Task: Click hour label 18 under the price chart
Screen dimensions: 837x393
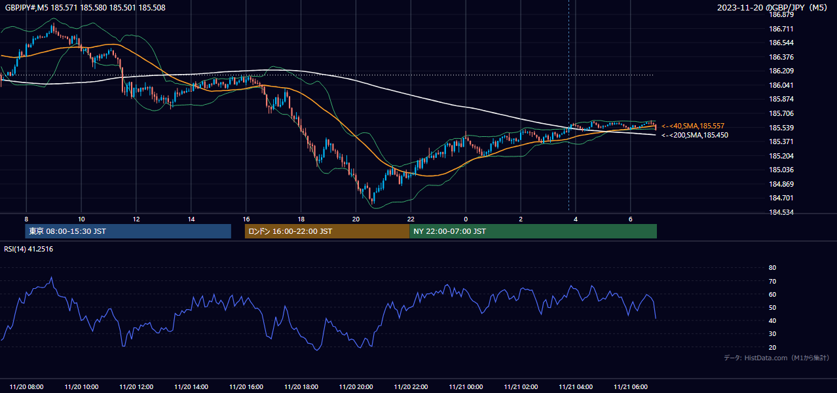Action: pyautogui.click(x=301, y=219)
